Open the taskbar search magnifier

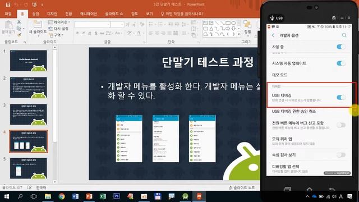(20, 196)
